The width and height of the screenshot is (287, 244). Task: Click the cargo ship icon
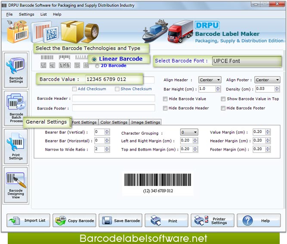pos(155,31)
